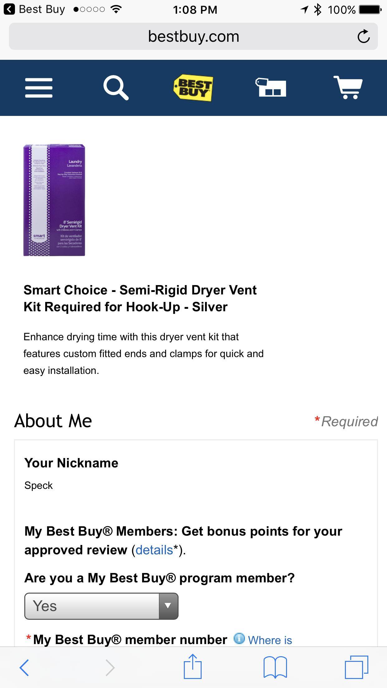Tap the Safari forward arrow
Image resolution: width=387 pixels, height=688 pixels.
coord(110,667)
